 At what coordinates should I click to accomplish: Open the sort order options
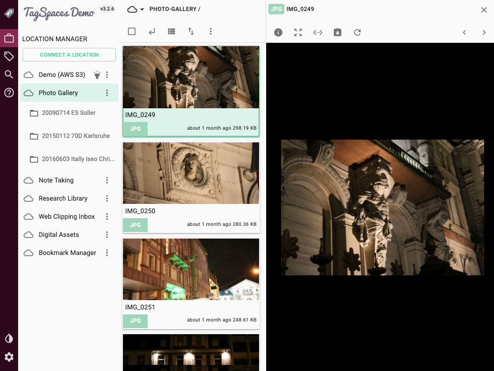pyautogui.click(x=191, y=31)
